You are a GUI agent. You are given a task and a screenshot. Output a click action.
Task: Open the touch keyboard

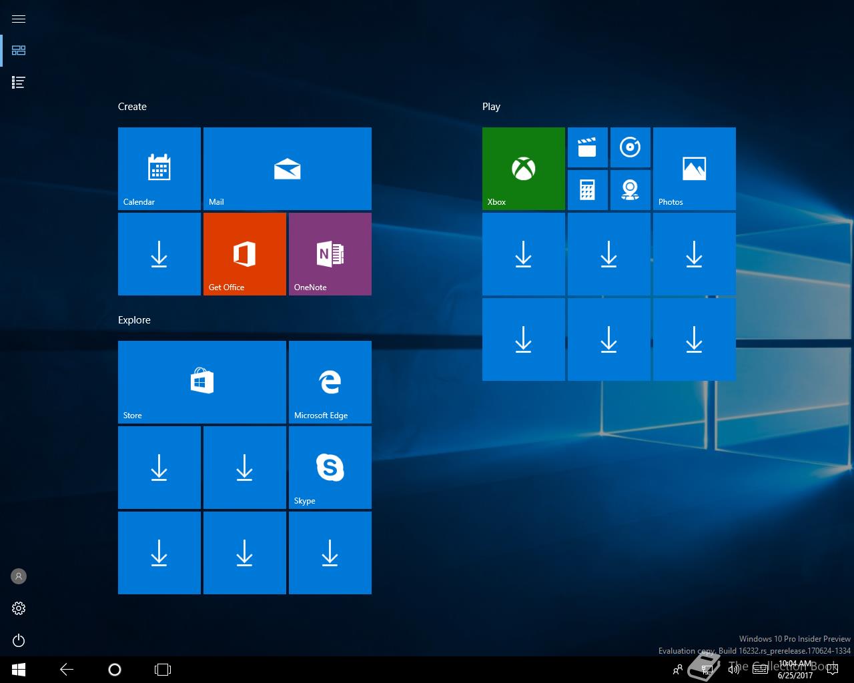pos(760,670)
